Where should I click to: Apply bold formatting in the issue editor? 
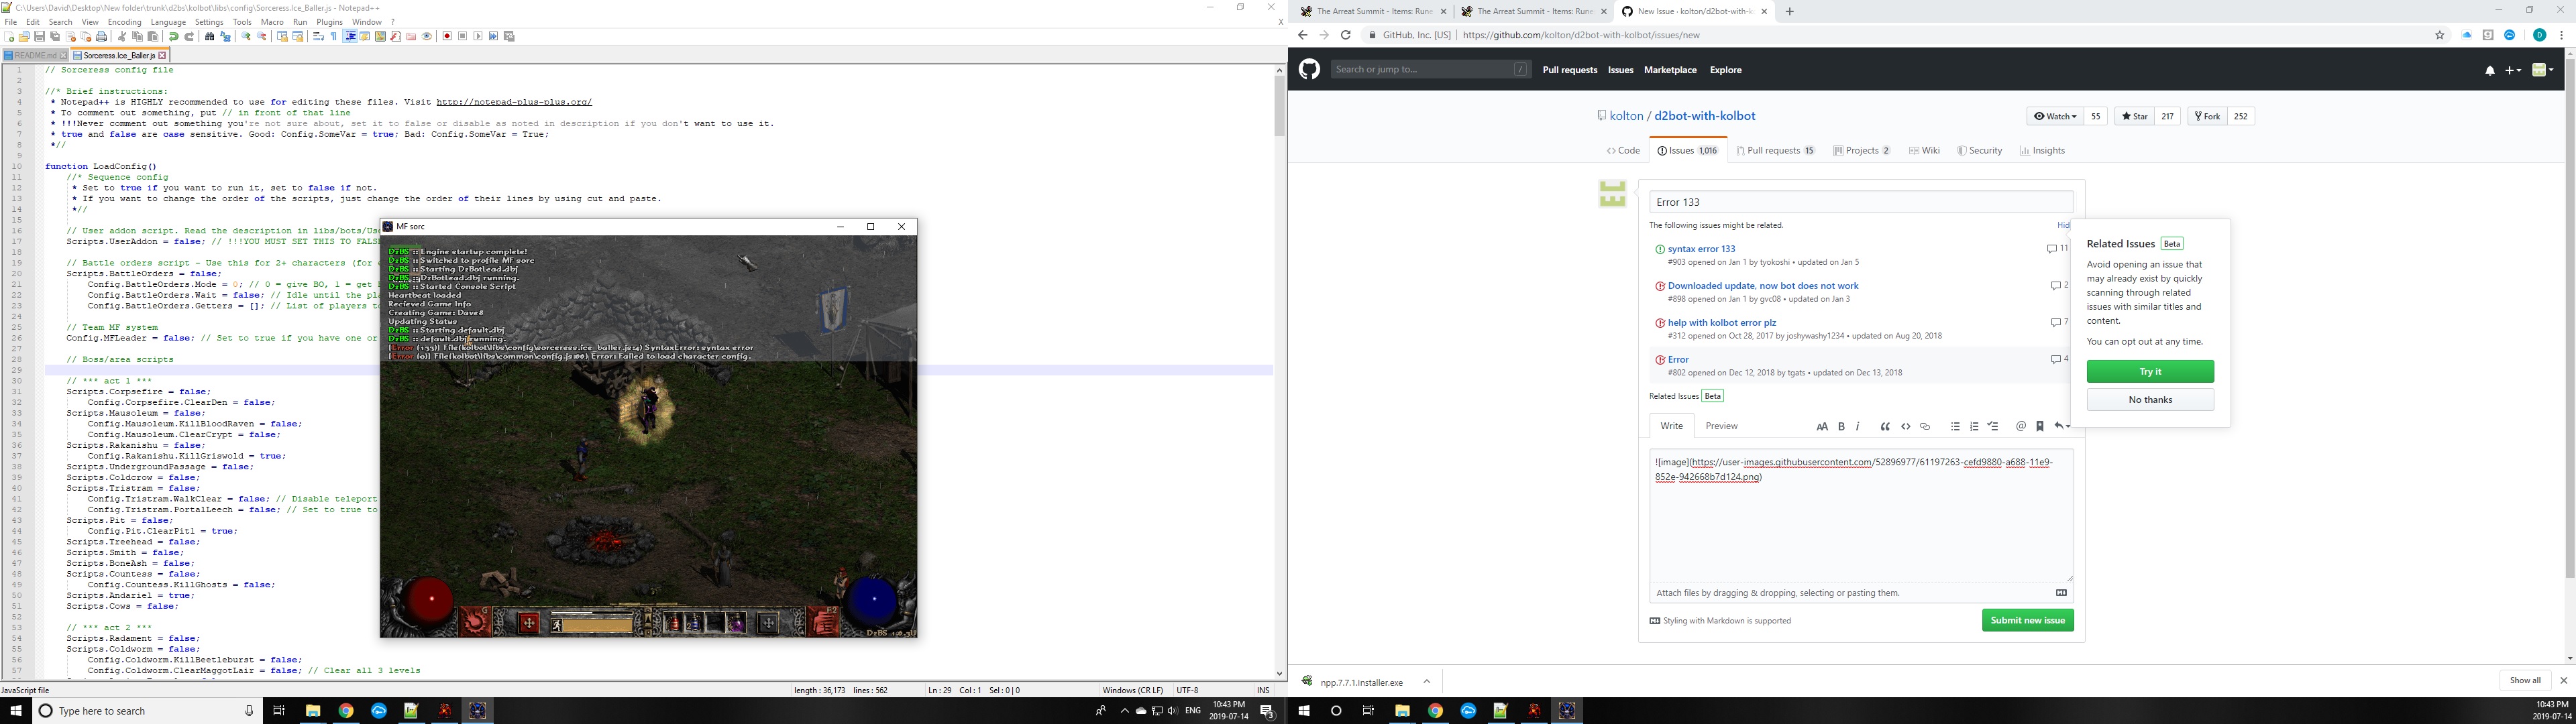click(x=1841, y=426)
